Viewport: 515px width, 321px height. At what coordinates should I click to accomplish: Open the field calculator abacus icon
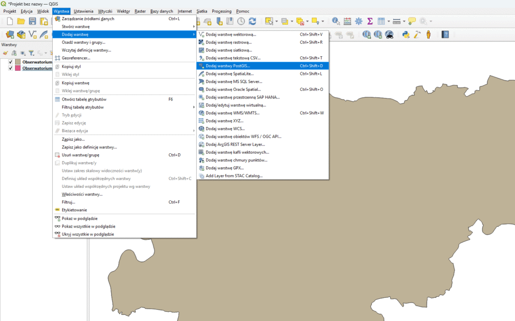pyautogui.click(x=348, y=21)
